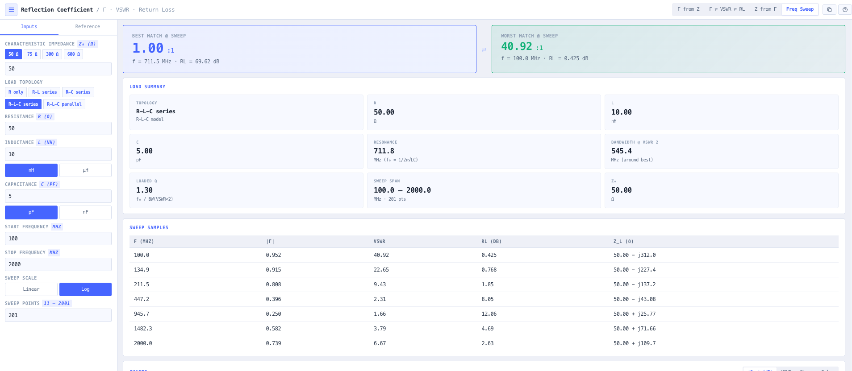The height and width of the screenshot is (371, 852).
Task: Select the Inputs tab
Action: click(x=29, y=27)
